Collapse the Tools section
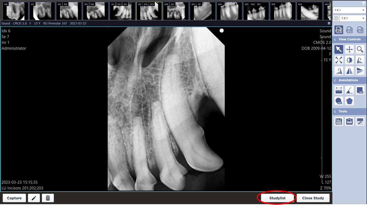367x205 pixels. point(335,111)
